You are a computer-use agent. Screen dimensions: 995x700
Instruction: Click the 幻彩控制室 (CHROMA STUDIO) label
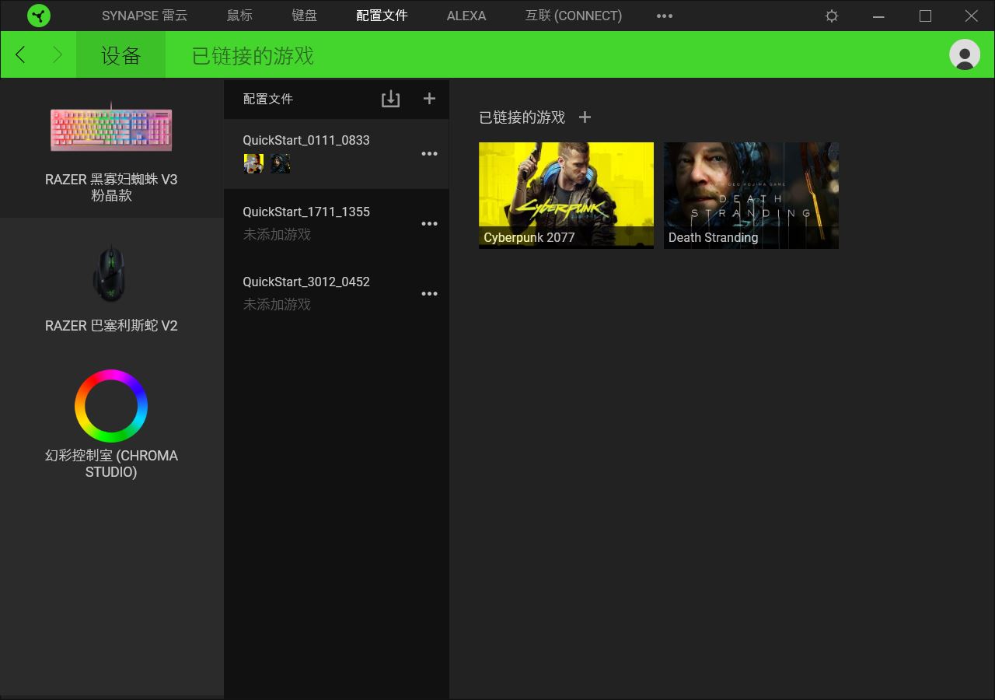tap(111, 464)
